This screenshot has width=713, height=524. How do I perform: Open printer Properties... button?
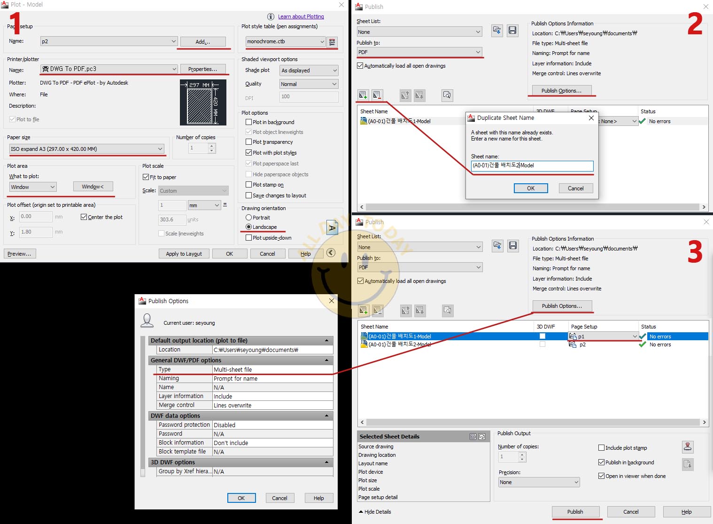[x=203, y=69]
